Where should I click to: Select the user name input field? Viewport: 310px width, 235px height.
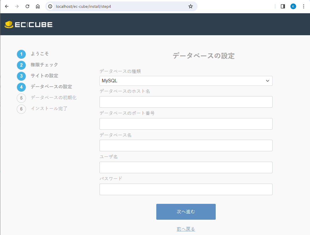click(x=186, y=167)
